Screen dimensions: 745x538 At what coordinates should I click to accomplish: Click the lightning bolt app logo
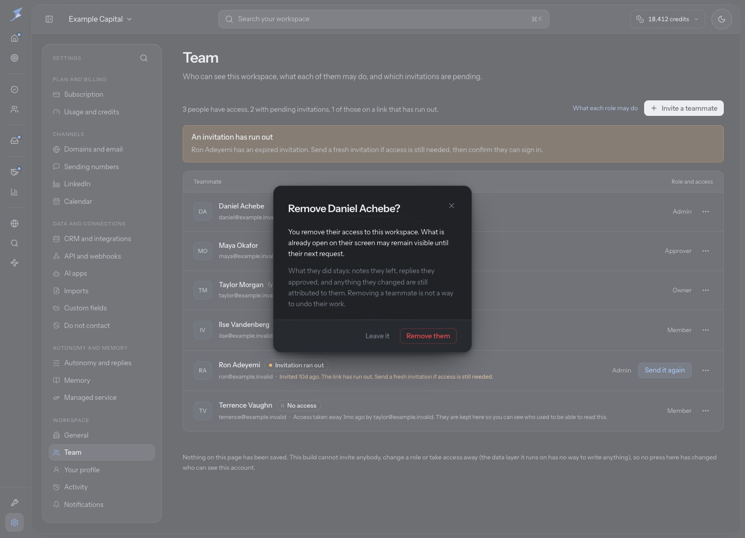[16, 14]
